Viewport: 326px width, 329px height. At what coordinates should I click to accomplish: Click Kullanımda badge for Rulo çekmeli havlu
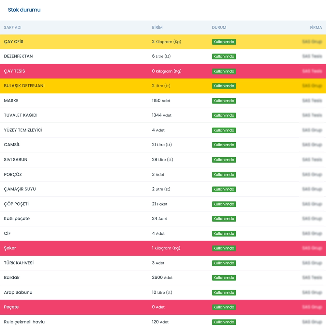(x=224, y=322)
